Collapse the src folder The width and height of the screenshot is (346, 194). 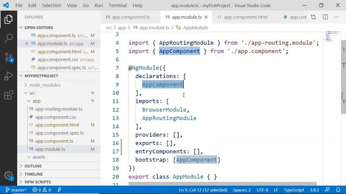32,93
